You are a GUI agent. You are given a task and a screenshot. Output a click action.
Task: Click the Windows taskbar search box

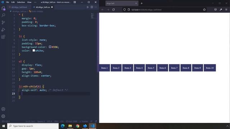(33, 126)
